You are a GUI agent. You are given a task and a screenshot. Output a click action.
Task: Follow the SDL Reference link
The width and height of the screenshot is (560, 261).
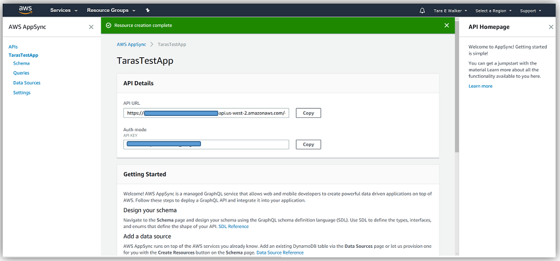(234, 226)
